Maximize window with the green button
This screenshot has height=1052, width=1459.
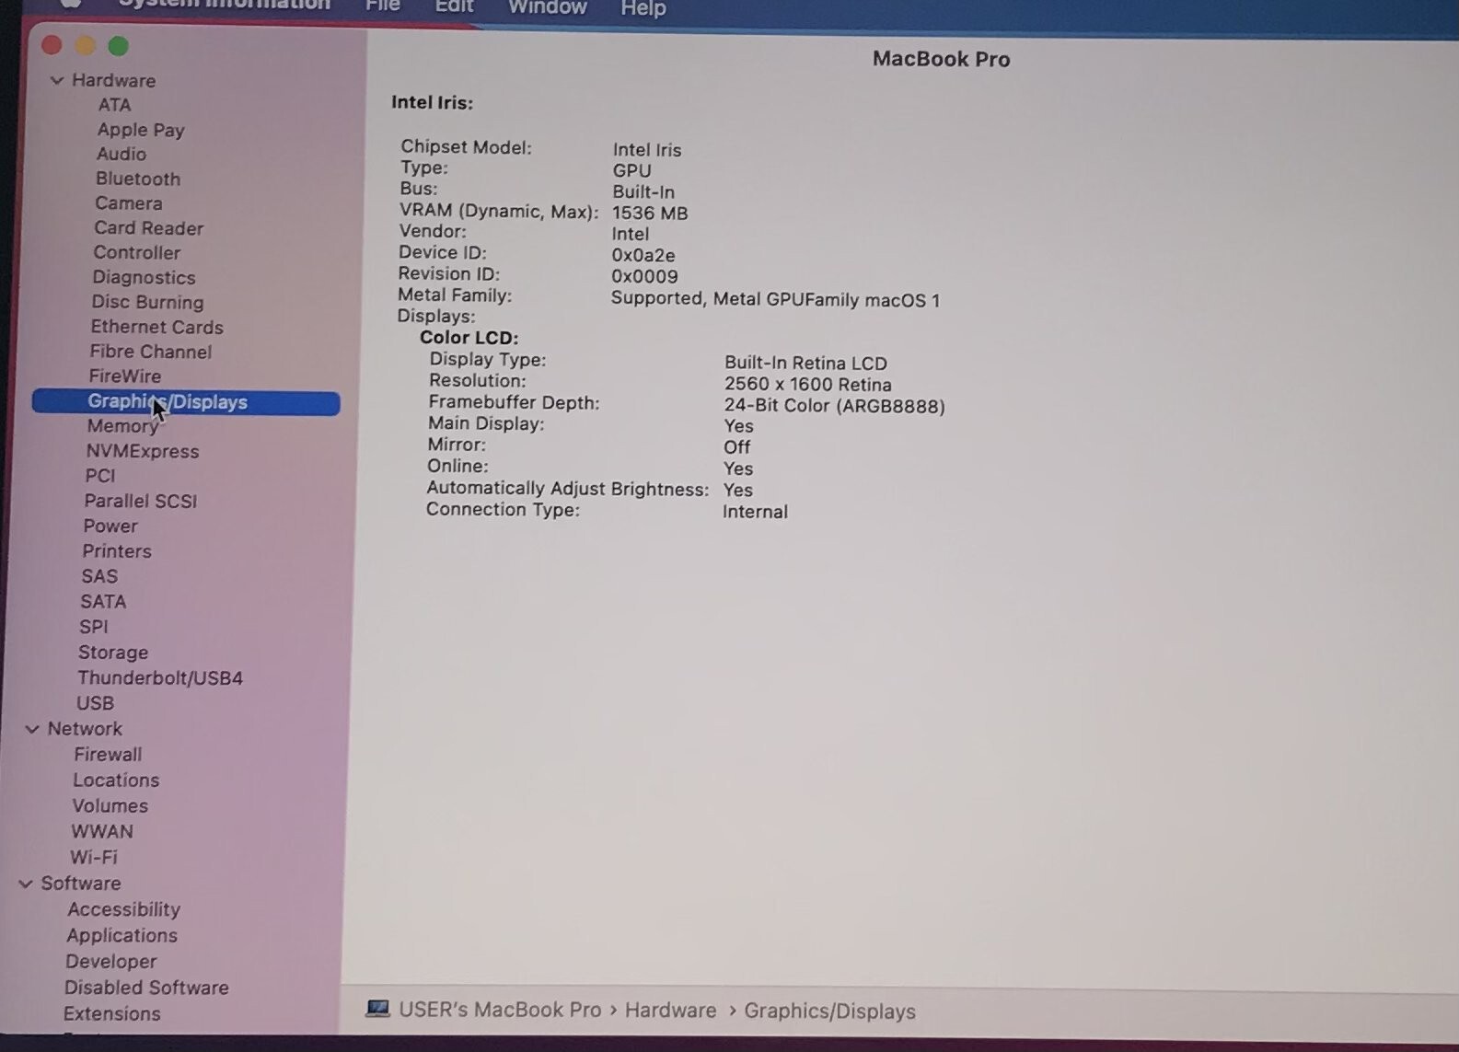(x=118, y=46)
